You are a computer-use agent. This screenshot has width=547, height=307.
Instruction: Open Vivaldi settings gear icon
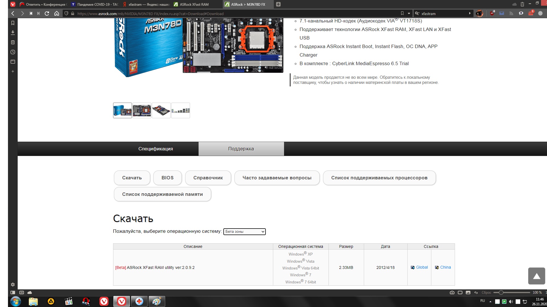(13, 285)
